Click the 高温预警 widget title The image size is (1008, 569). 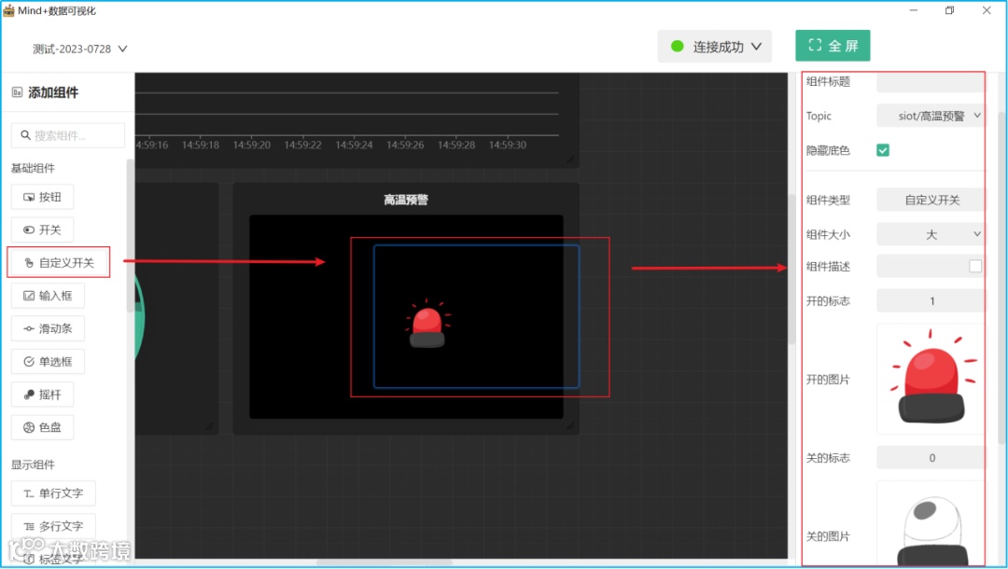point(406,200)
